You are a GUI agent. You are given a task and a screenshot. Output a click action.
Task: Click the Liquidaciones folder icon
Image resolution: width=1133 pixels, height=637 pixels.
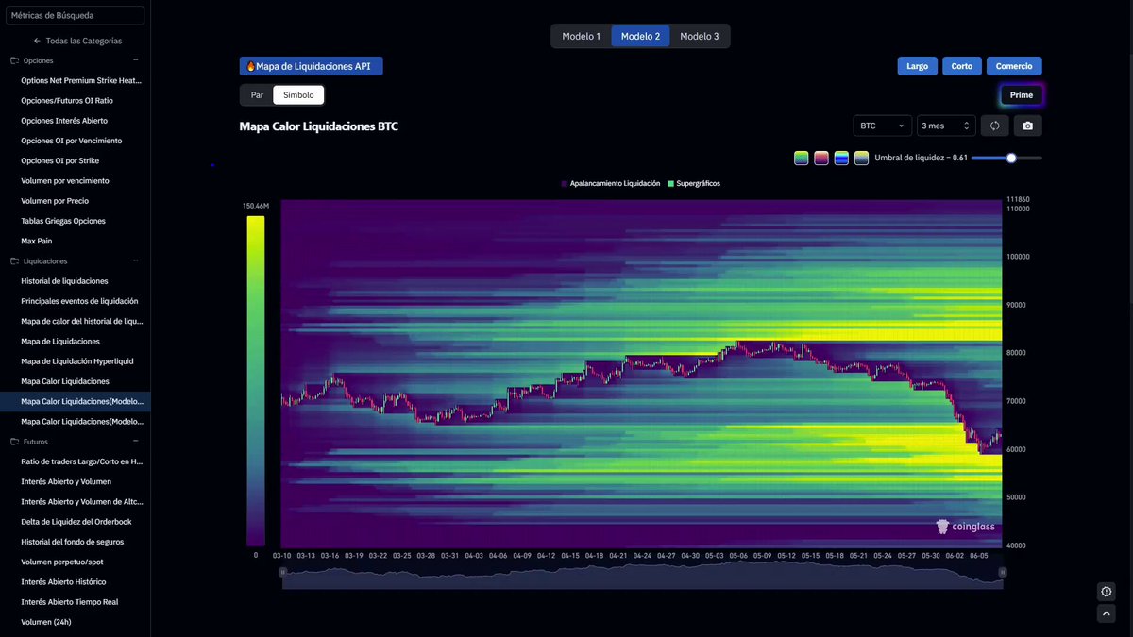point(14,260)
